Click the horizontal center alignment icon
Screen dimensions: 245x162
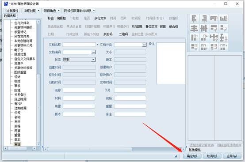tap(194, 28)
